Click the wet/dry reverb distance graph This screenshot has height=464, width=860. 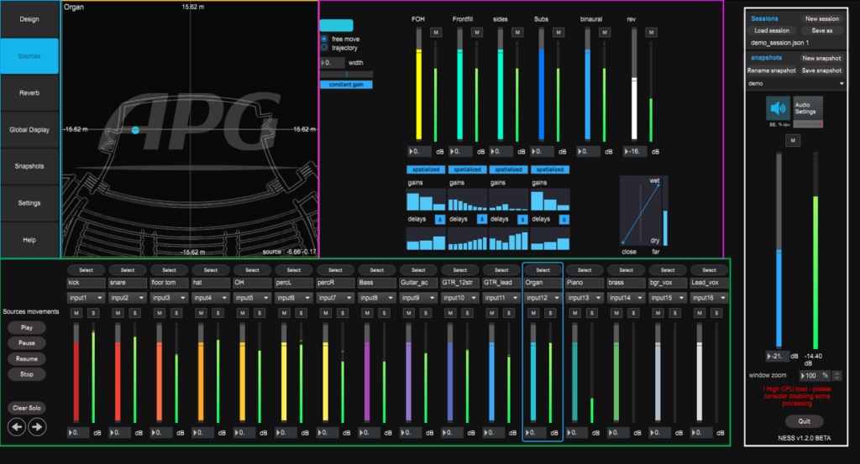click(x=641, y=212)
